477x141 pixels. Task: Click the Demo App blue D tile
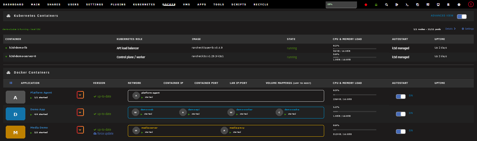click(15, 114)
